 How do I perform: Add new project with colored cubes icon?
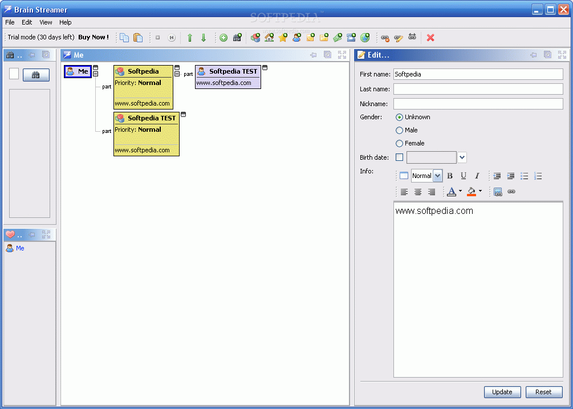pyautogui.click(x=255, y=37)
